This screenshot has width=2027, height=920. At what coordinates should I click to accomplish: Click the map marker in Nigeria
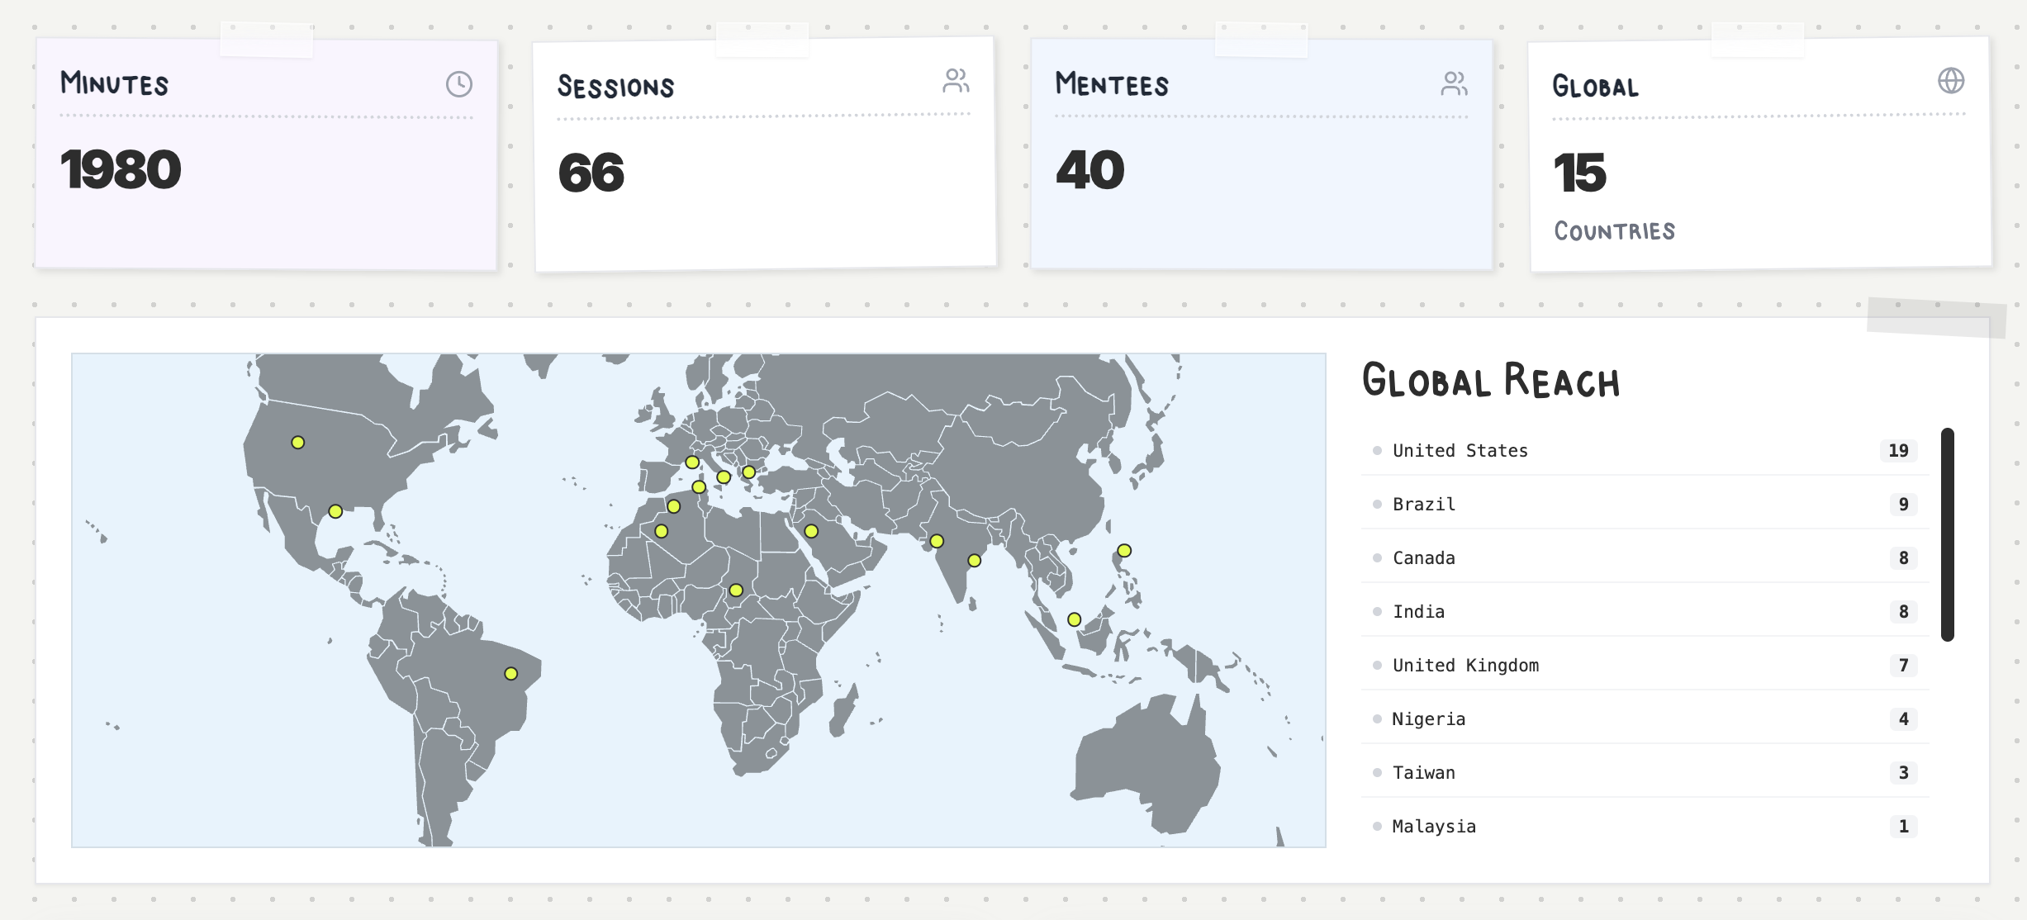(x=736, y=590)
